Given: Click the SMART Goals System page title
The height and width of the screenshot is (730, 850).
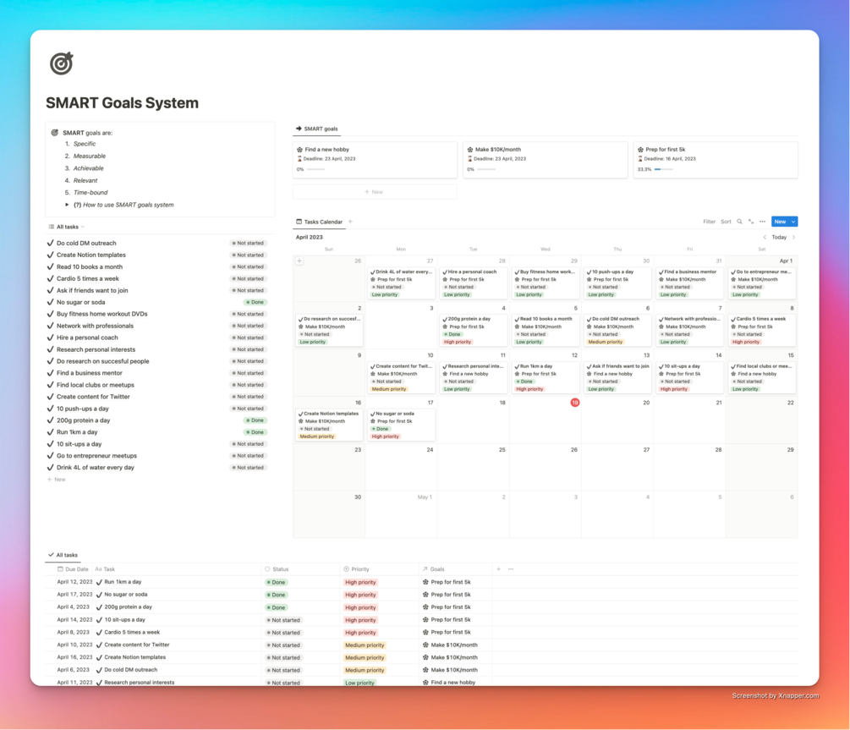Looking at the screenshot, I should click(122, 103).
